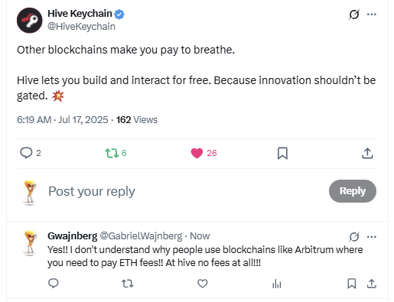Screen dimensions: 394x302
Task: Open Grok icon on Hive Keychain post
Action: coord(354,15)
